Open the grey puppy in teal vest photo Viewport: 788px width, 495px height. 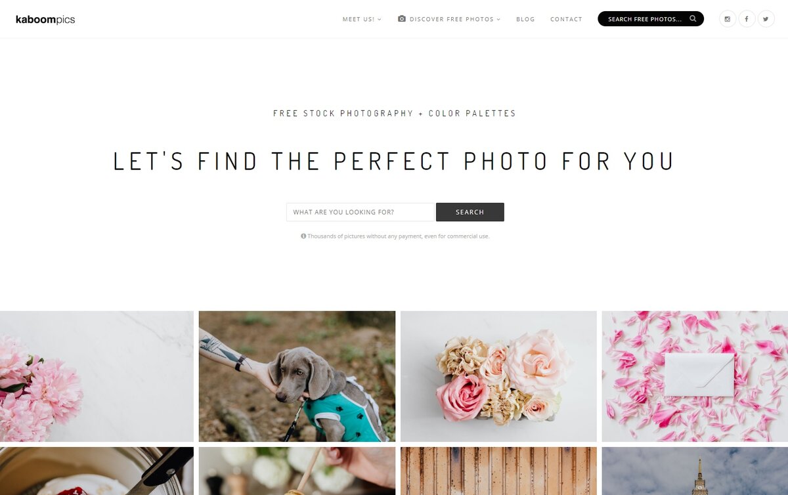coord(297,376)
